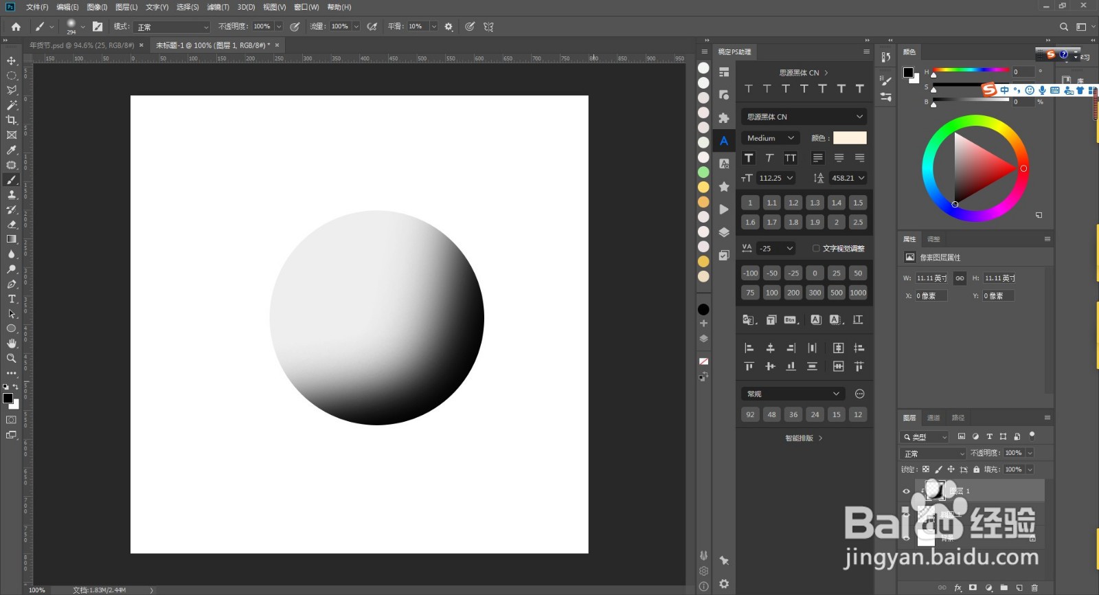Click the foreground color swatch in toolbar
Screen dimensions: 1099x595
8,398
